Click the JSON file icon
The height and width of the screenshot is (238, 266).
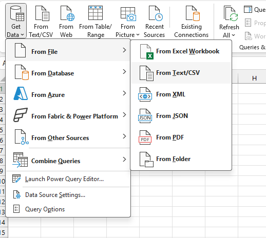point(145,116)
